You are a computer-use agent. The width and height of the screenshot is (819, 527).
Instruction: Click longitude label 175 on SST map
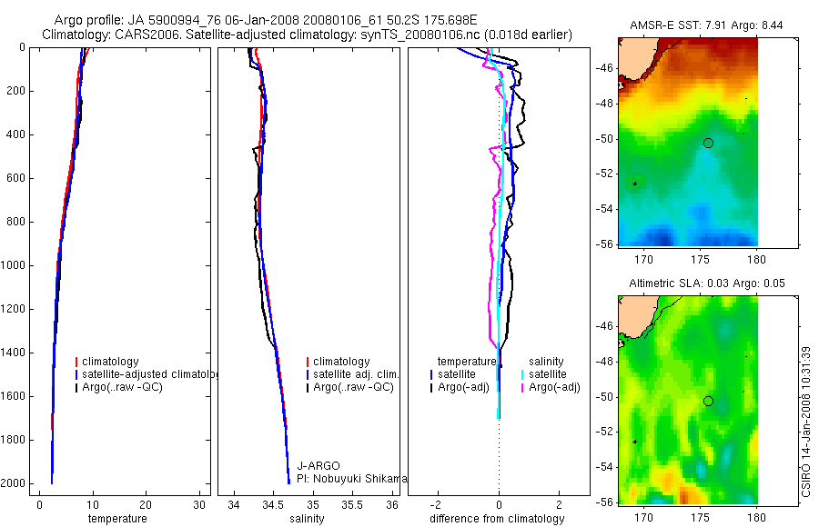click(x=700, y=259)
